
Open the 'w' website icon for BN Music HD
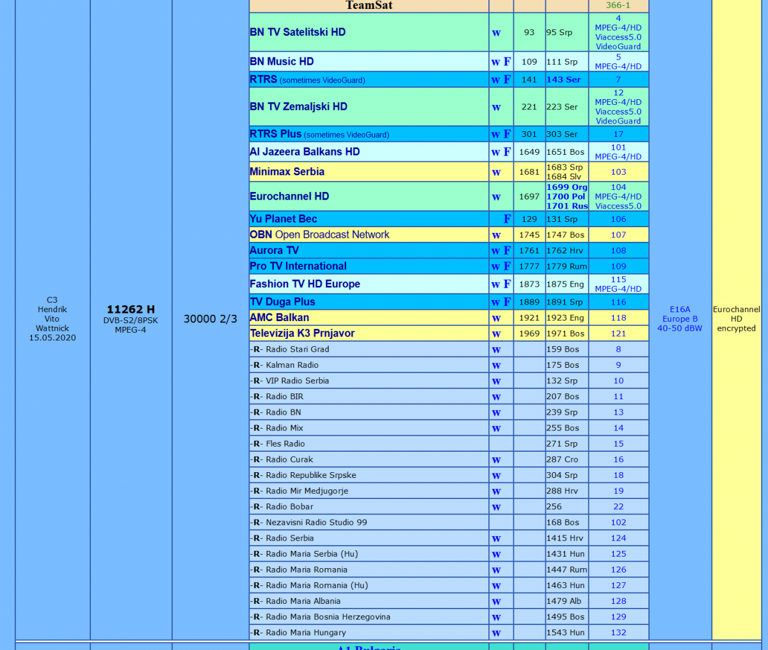coord(496,63)
